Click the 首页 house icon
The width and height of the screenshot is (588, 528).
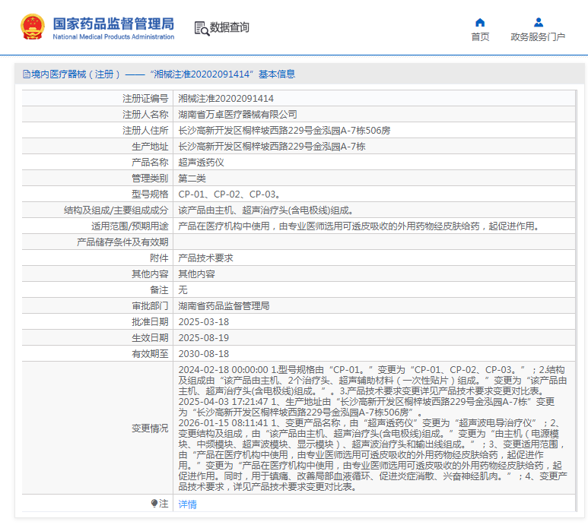point(480,22)
